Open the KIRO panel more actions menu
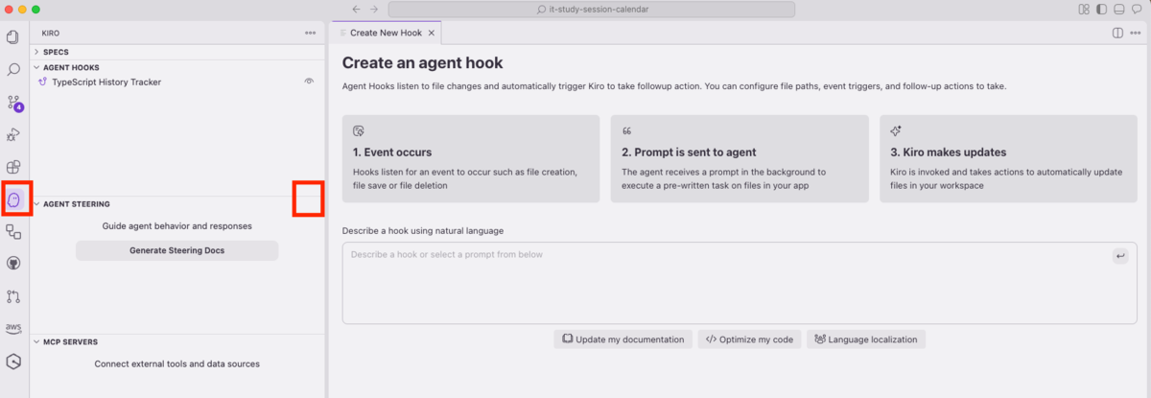The height and width of the screenshot is (398, 1151). tap(310, 33)
